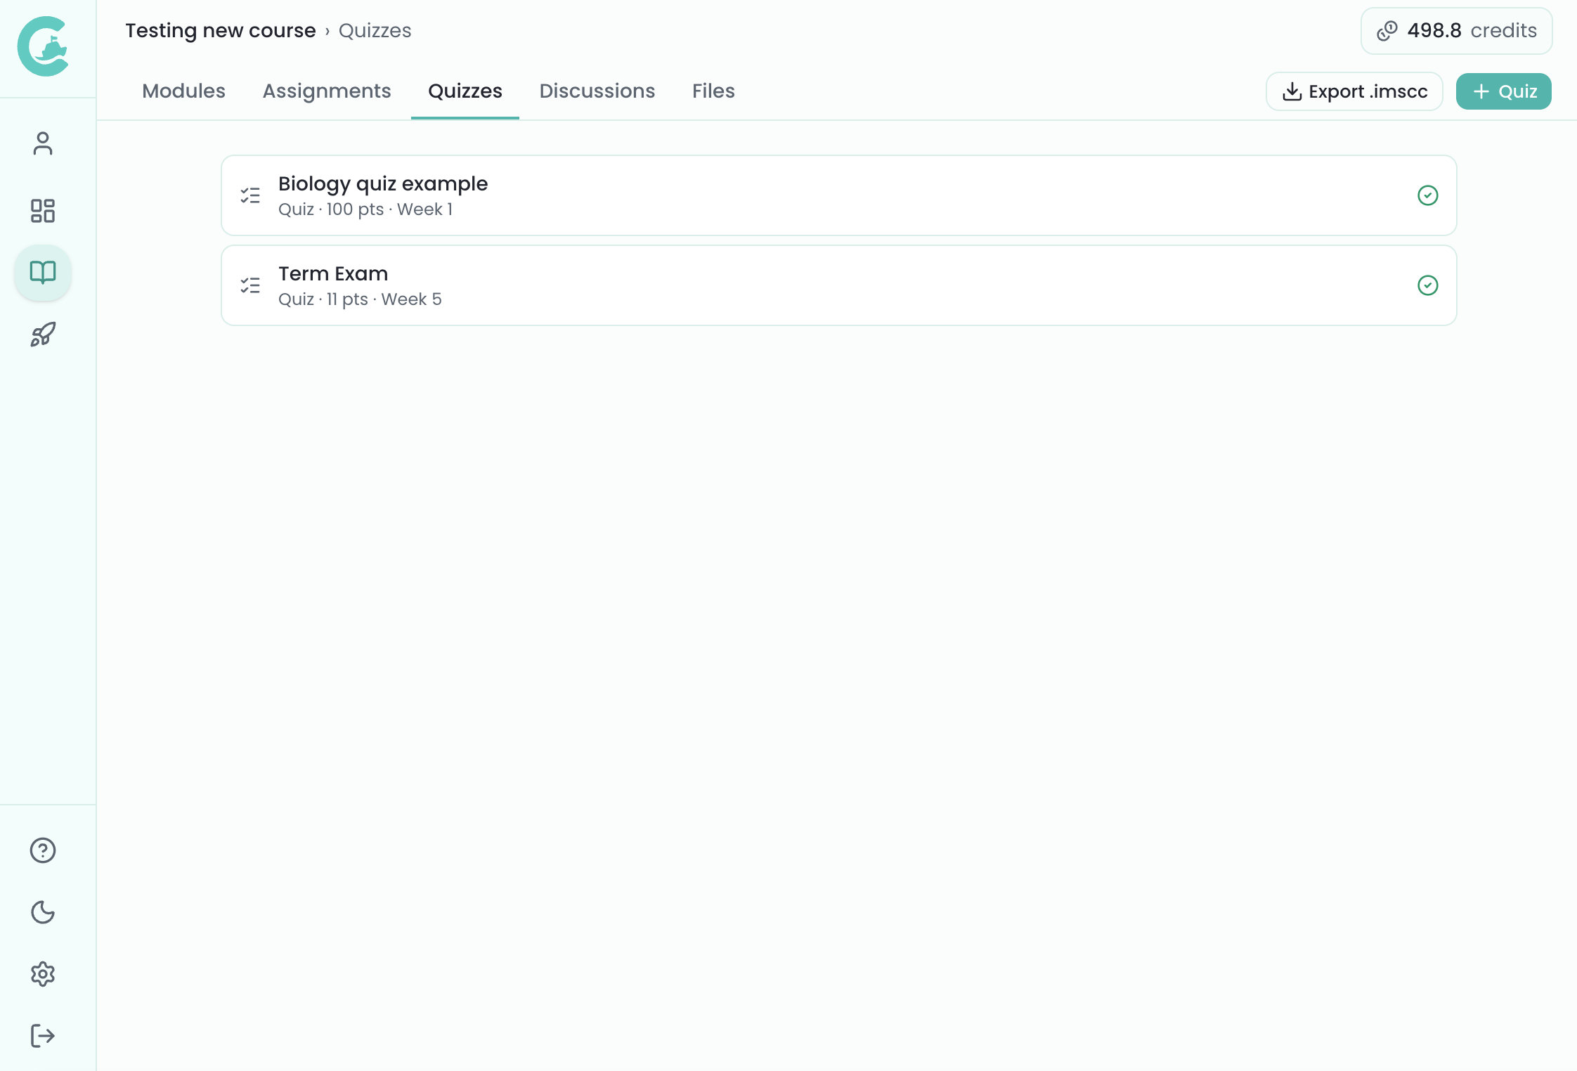Log out using the exit arrow icon
This screenshot has width=1577, height=1071.
click(x=43, y=1036)
